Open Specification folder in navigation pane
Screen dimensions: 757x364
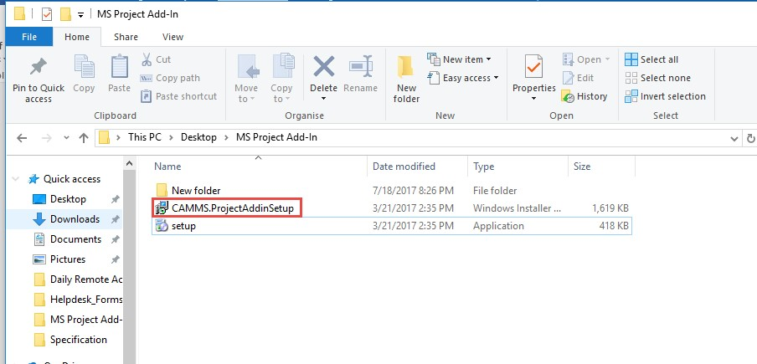pyautogui.click(x=78, y=340)
